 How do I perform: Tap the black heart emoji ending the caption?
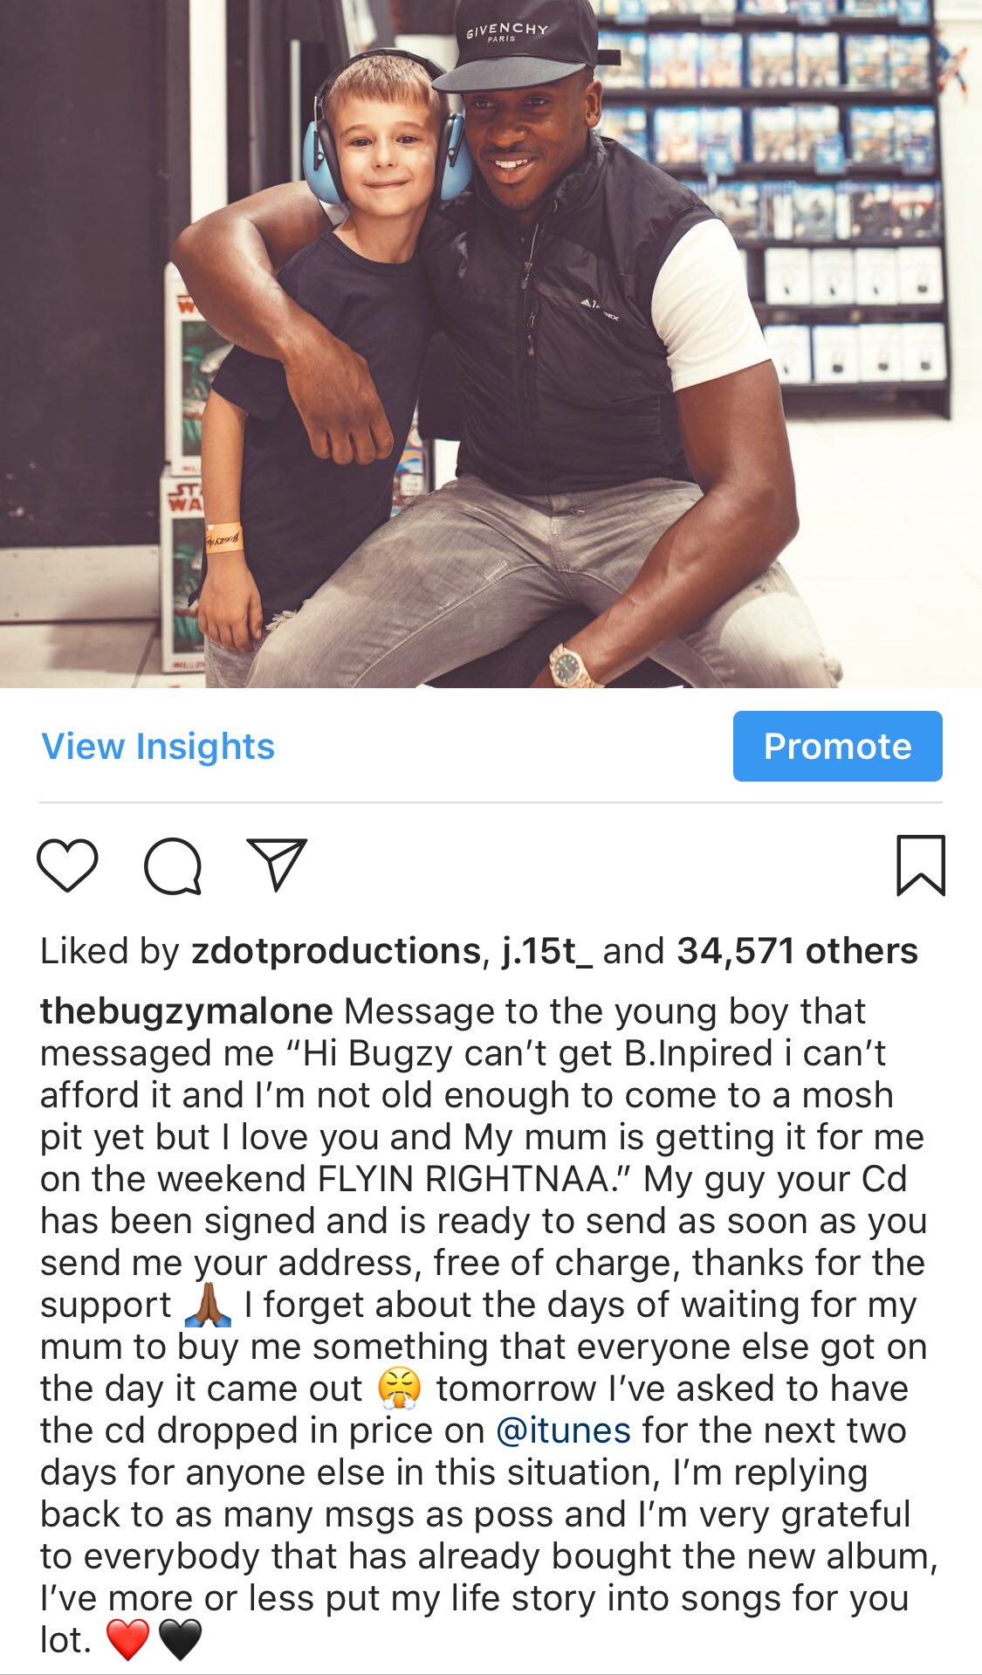(180, 1639)
